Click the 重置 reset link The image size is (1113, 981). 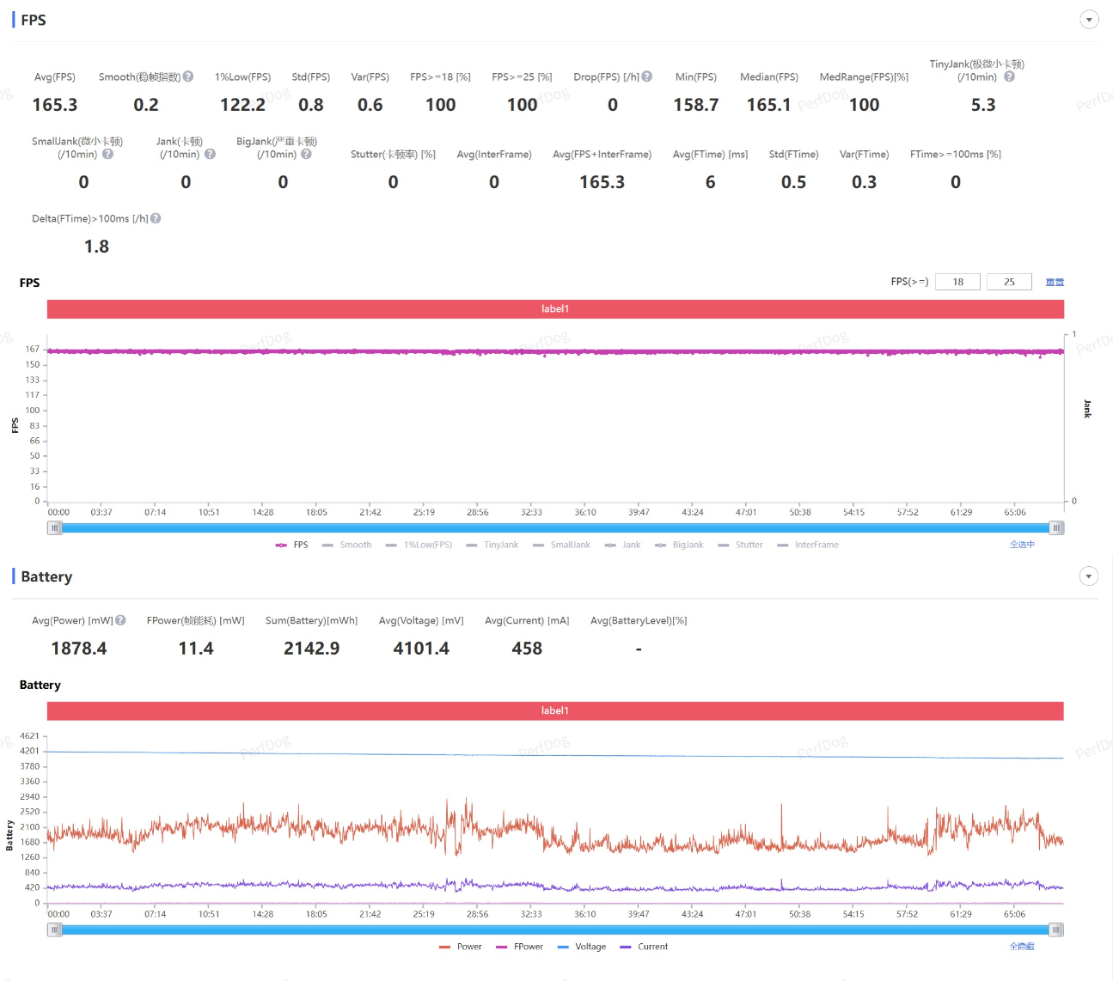click(x=1055, y=282)
